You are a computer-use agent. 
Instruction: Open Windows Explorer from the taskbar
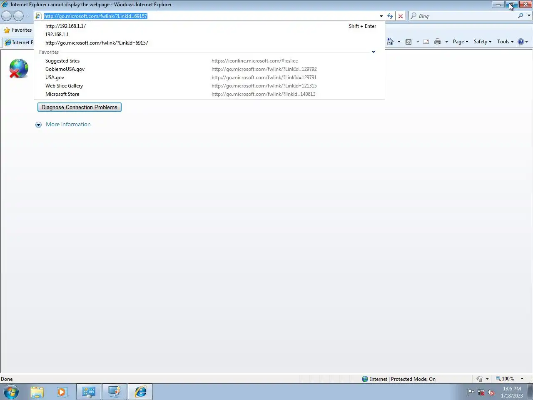[37, 392]
